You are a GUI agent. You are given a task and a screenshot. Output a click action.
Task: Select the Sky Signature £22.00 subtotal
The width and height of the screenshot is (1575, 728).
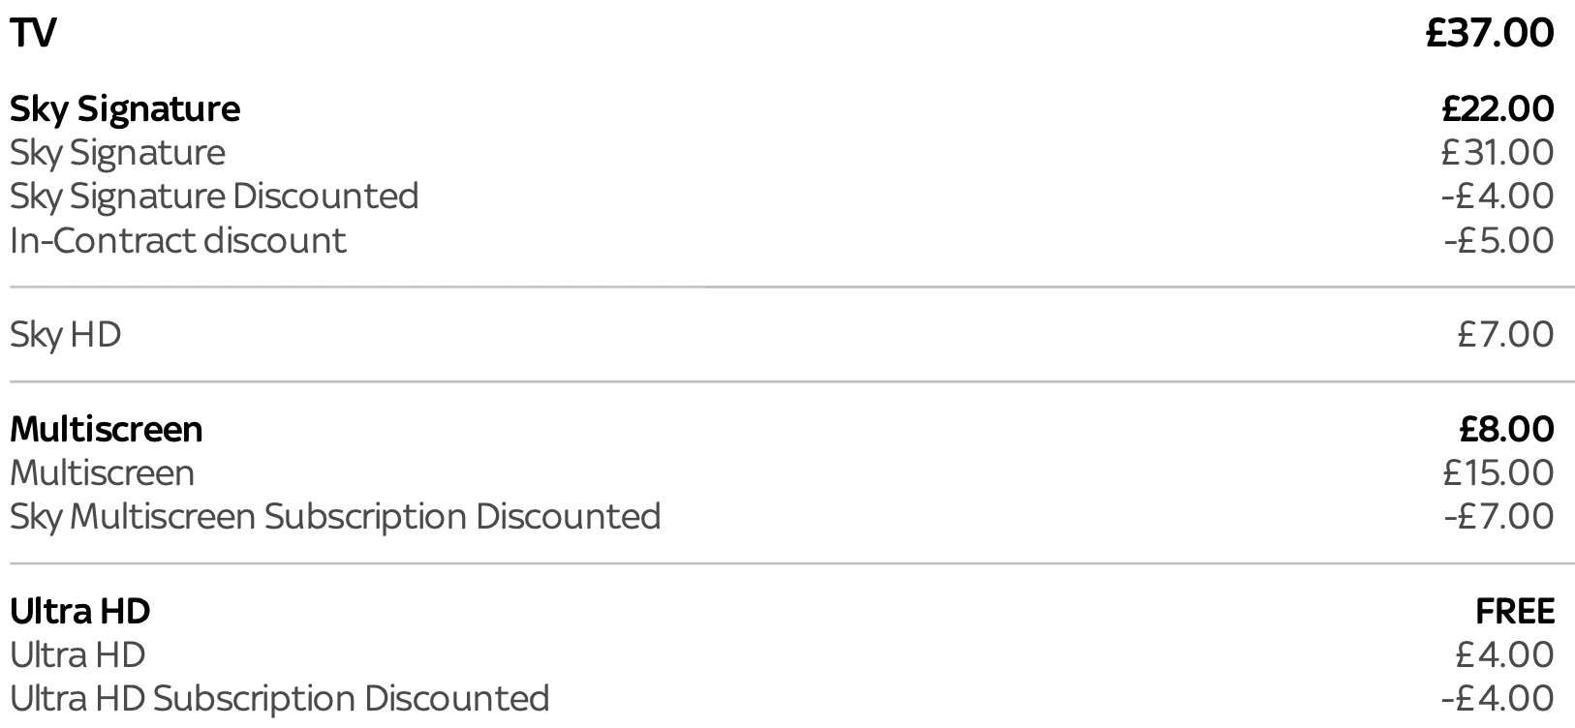pos(1498,108)
